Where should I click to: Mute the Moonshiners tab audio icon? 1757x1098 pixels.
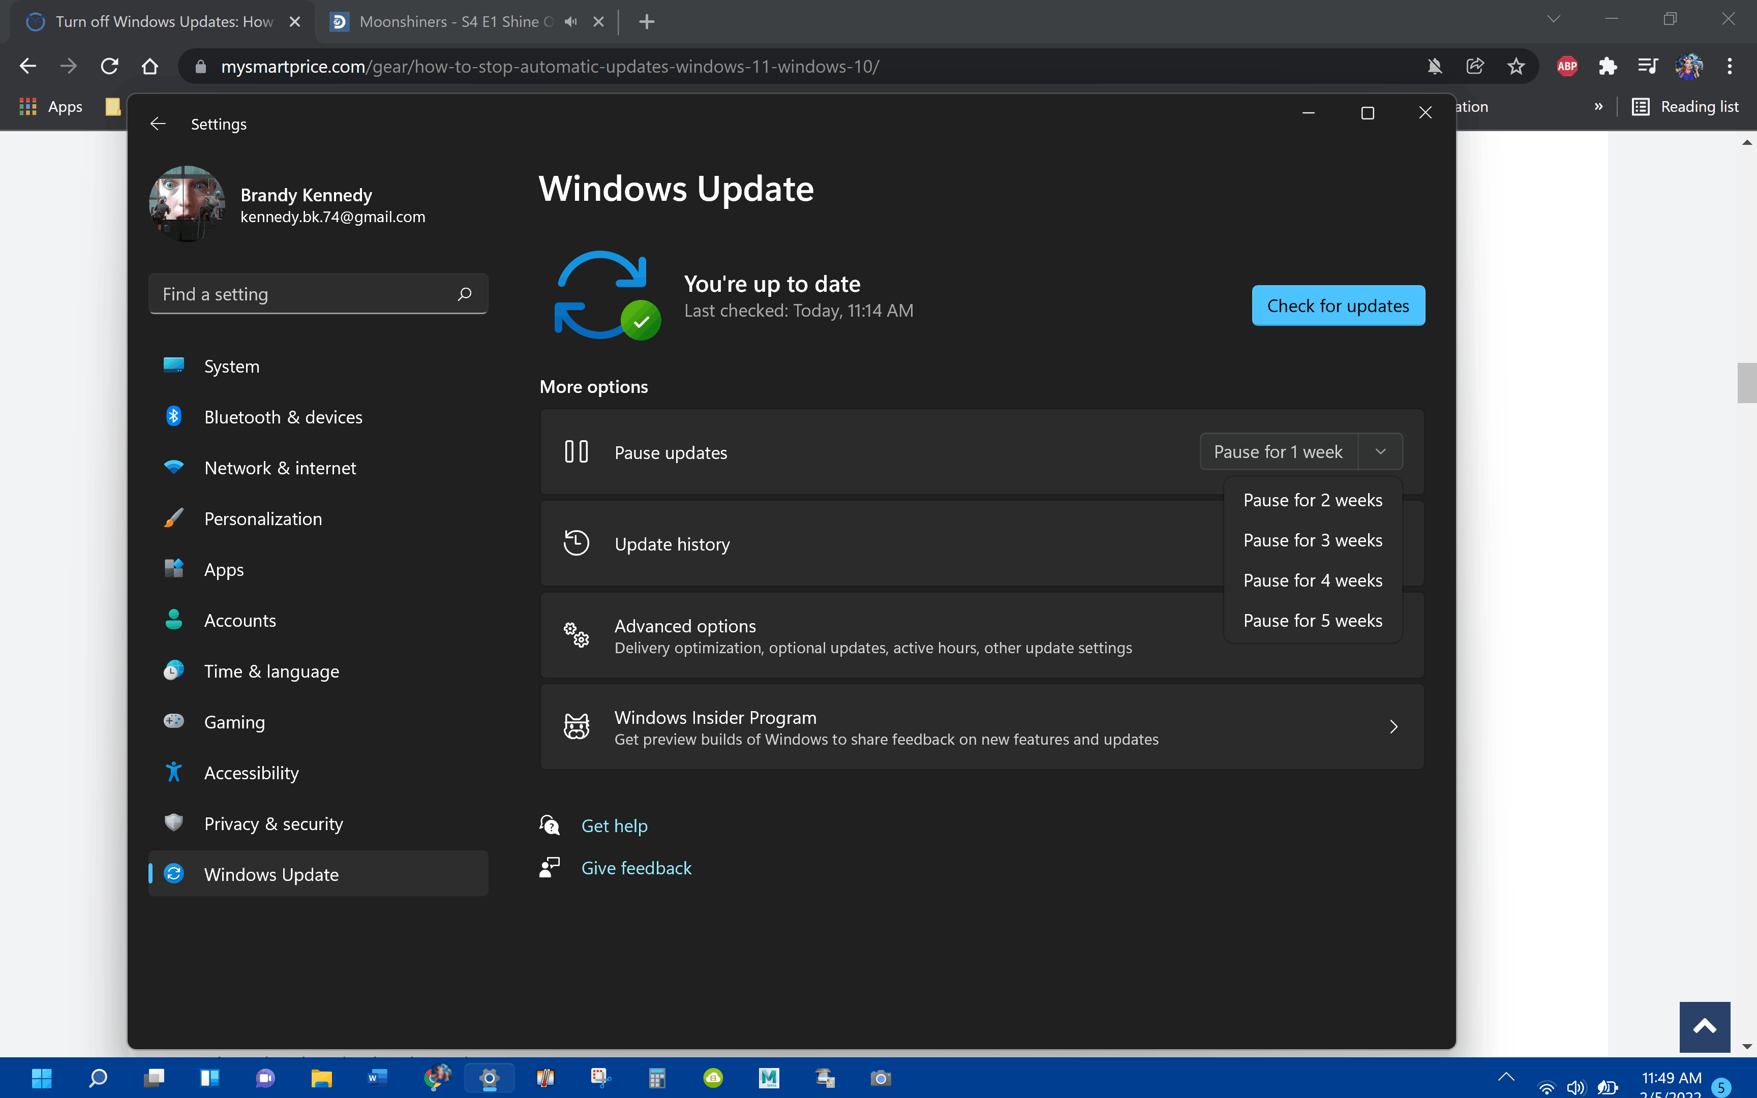(x=571, y=22)
